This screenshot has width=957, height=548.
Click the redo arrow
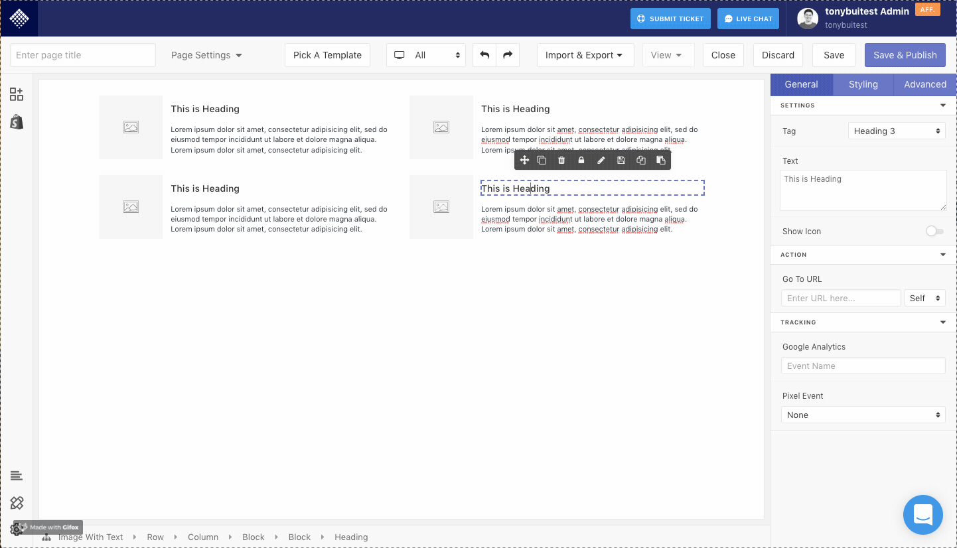point(508,55)
